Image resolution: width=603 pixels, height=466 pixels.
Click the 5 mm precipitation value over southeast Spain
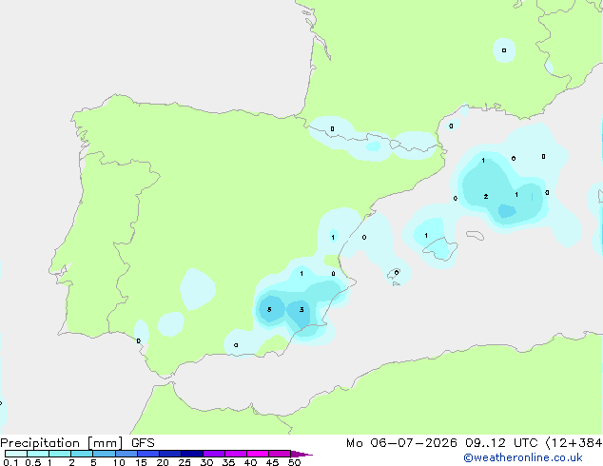pos(269,309)
